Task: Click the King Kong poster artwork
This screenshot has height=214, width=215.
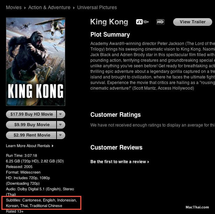Action: (36, 62)
